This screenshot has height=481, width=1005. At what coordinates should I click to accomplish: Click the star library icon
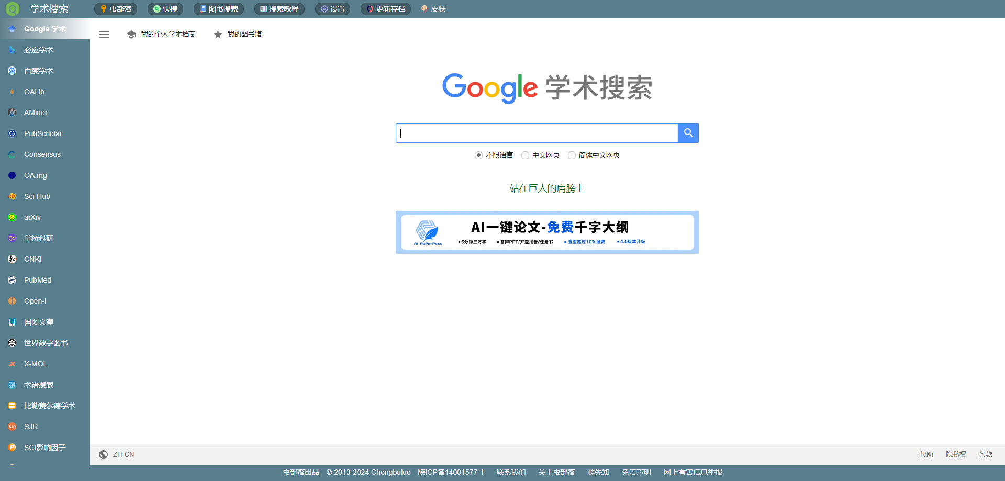[218, 35]
